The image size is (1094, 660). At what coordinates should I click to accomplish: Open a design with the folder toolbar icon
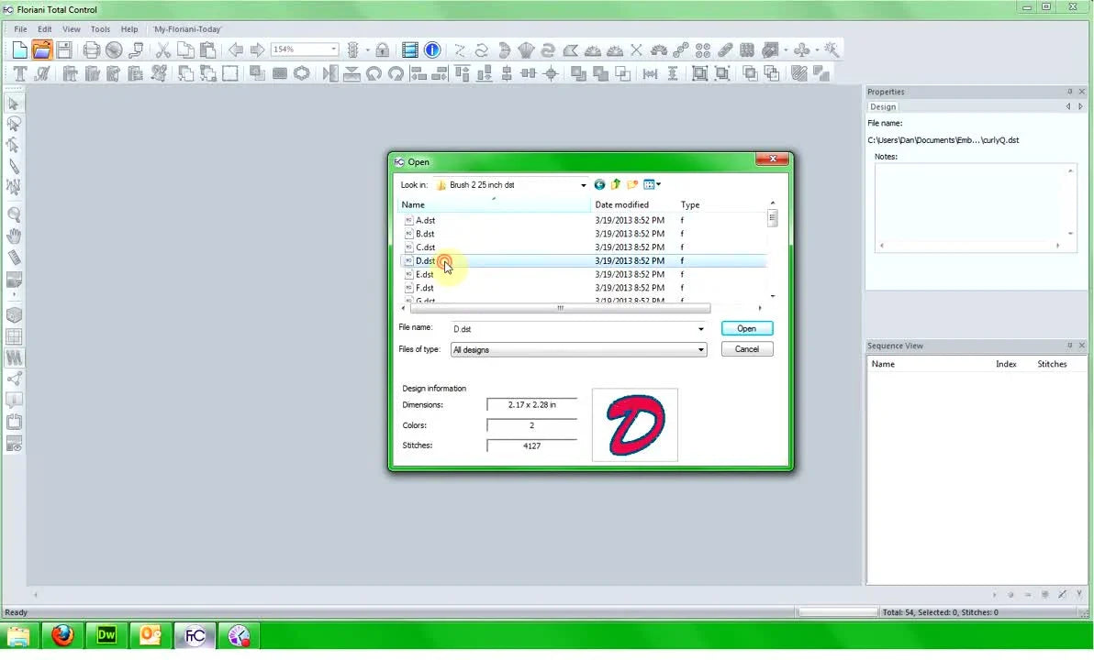40,49
